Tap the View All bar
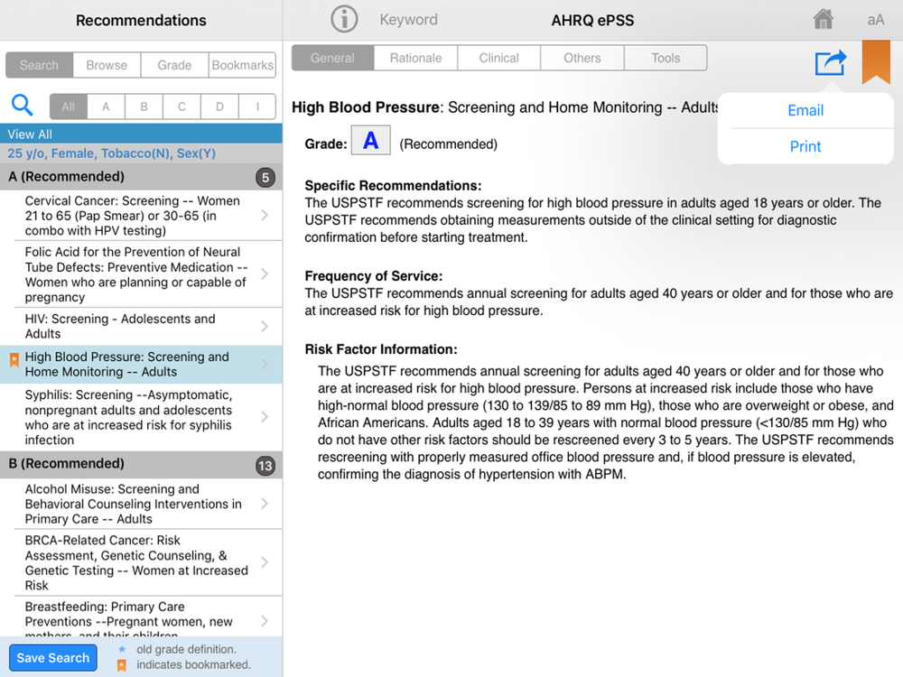 point(141,134)
